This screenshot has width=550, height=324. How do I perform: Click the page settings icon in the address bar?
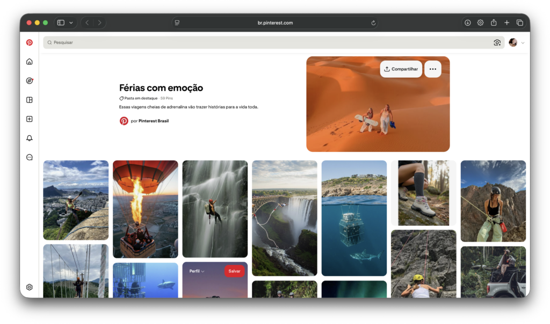177,23
